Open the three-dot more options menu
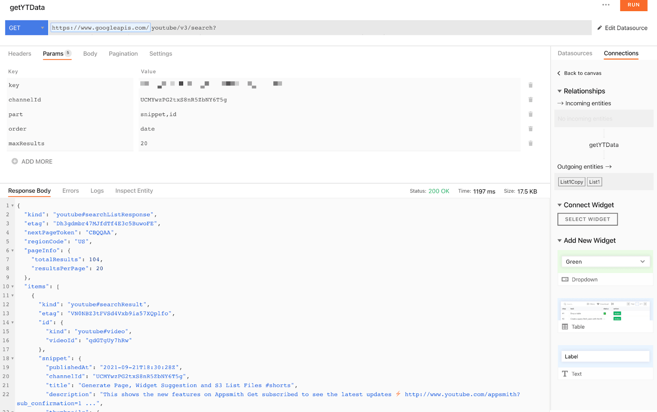Screen dimensions: 657x412 pyautogui.click(x=606, y=5)
